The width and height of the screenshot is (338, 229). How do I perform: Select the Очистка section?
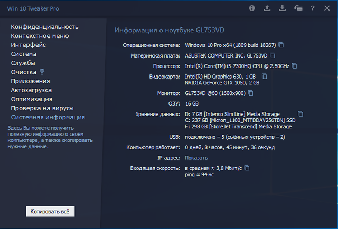(x=24, y=72)
